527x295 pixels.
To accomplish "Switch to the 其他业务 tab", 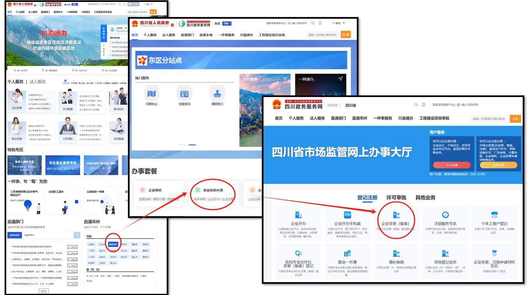I will coord(426,198).
